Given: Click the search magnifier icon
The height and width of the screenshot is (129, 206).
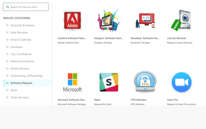Looking at the screenshot, I should coord(7,7).
